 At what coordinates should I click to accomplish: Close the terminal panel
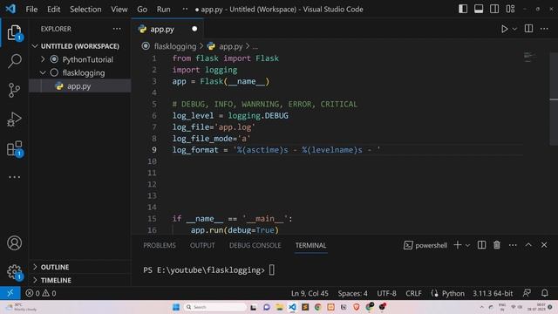(544, 245)
